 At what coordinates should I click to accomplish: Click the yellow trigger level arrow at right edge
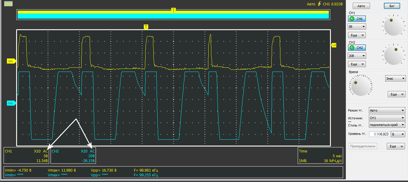coord(334,45)
